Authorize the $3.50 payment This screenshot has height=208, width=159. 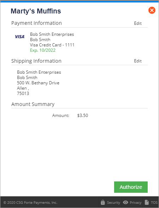point(131,187)
